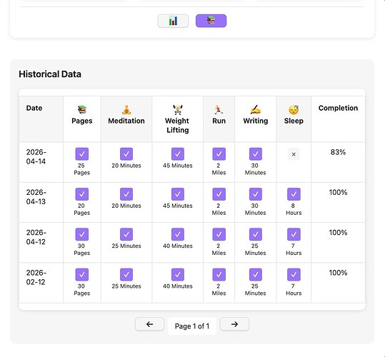The height and width of the screenshot is (357, 385).
Task: Click the meditation person icon in header
Action: [126, 110]
